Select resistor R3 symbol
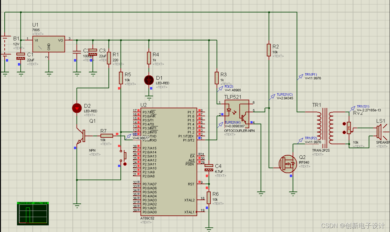 point(217,78)
